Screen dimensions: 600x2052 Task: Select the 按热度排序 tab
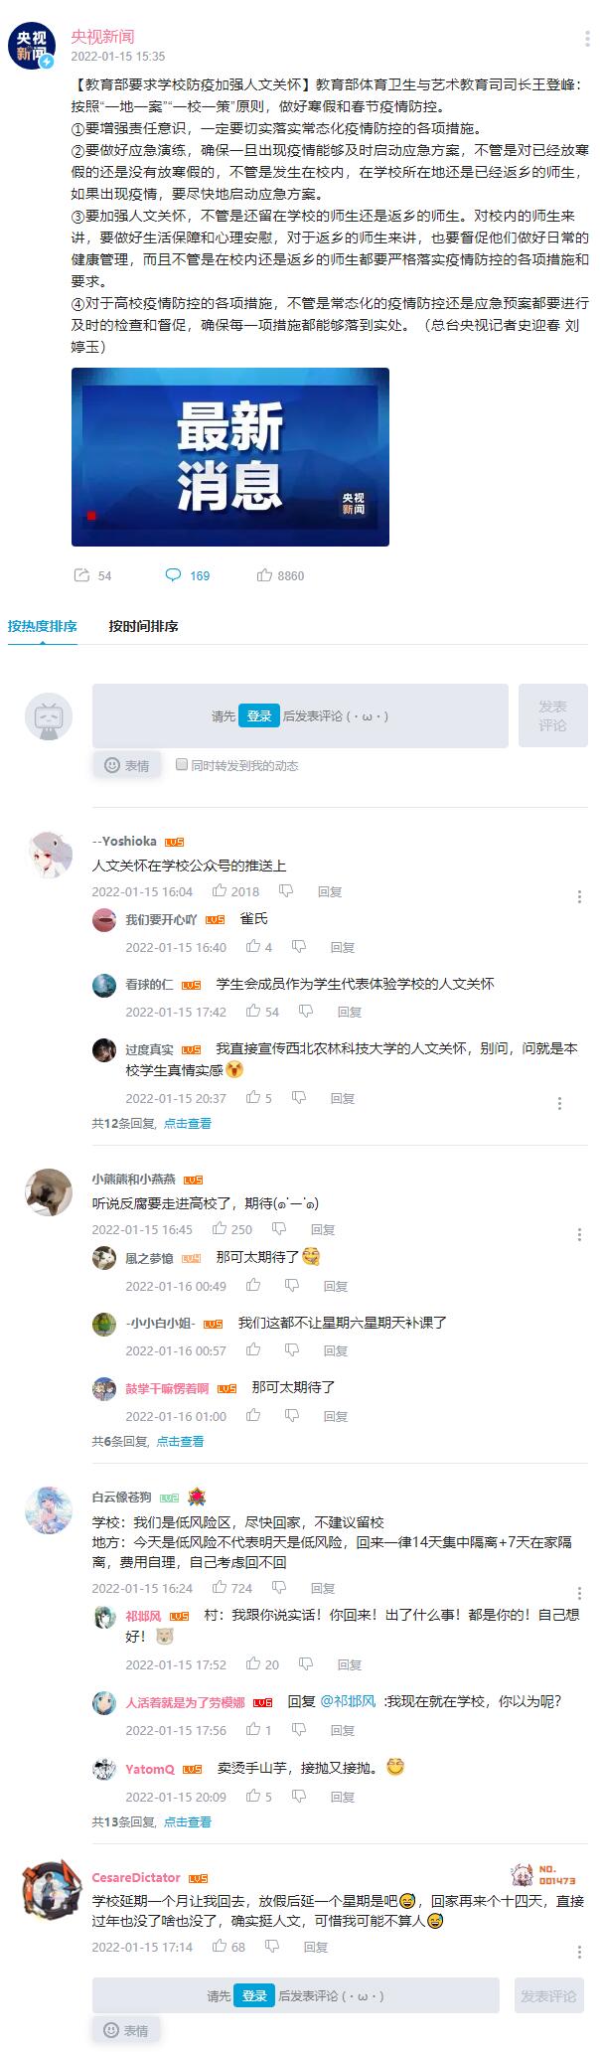click(42, 626)
